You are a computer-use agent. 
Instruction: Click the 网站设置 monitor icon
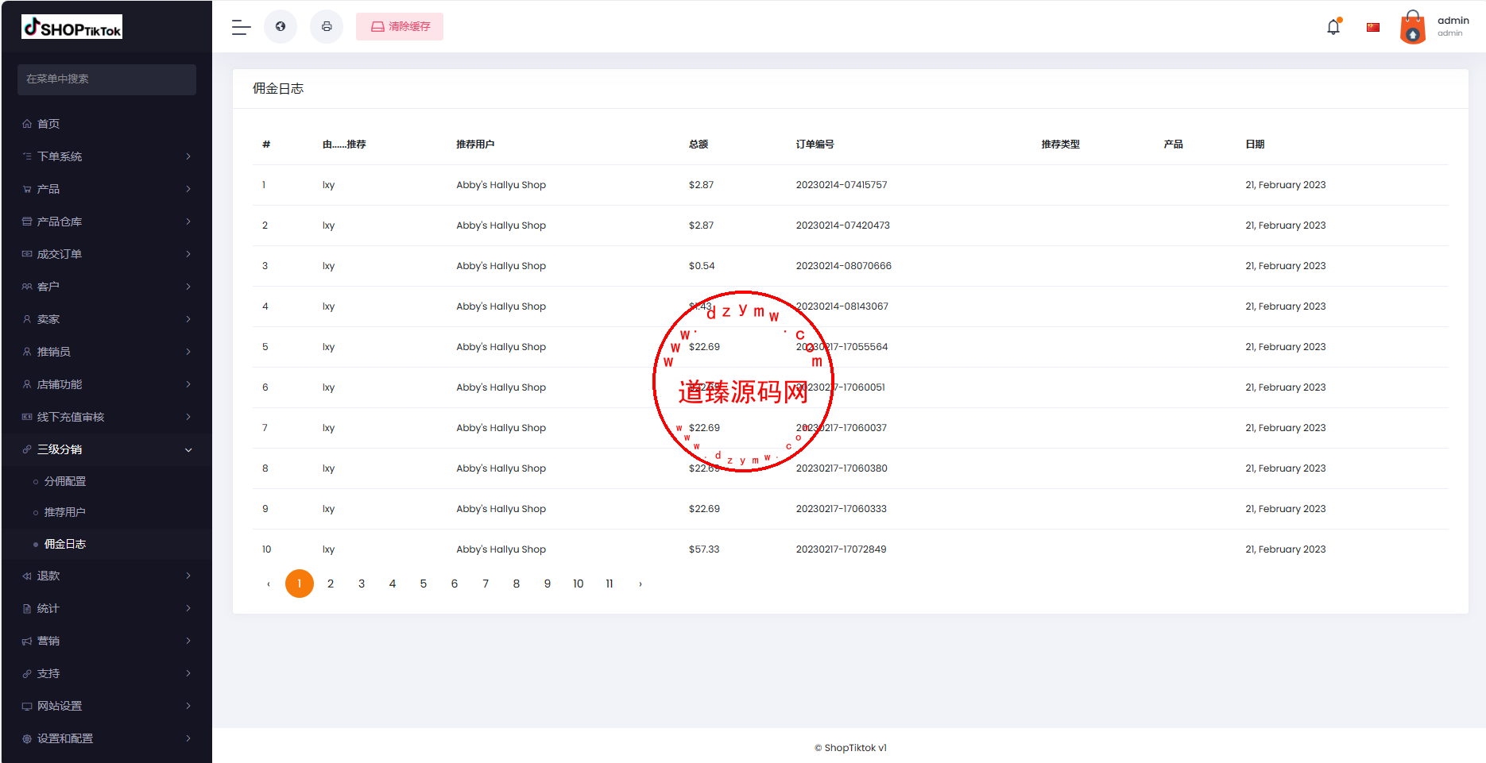[27, 706]
